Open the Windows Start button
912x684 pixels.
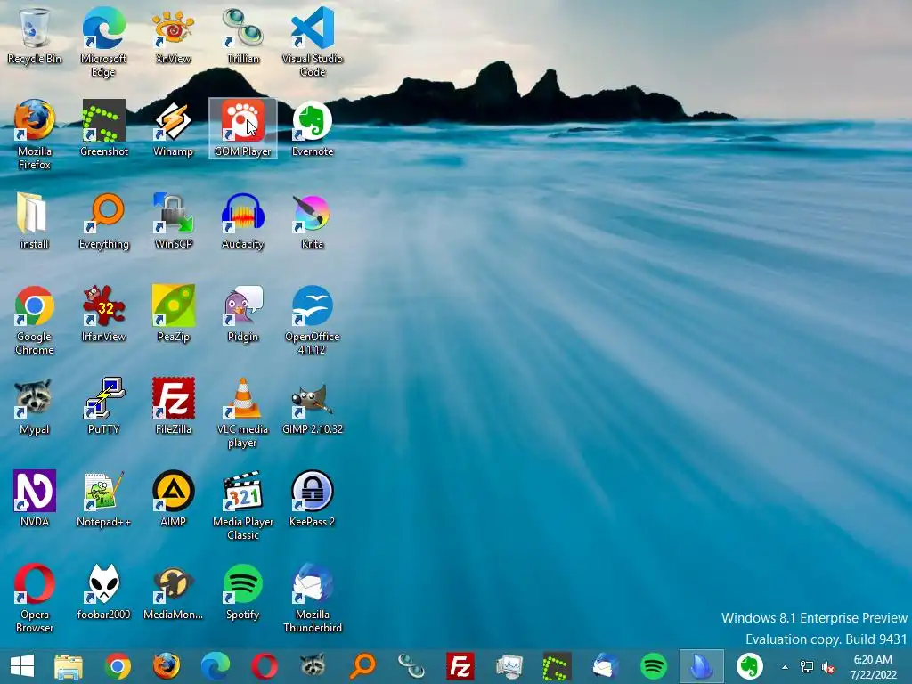[22, 666]
